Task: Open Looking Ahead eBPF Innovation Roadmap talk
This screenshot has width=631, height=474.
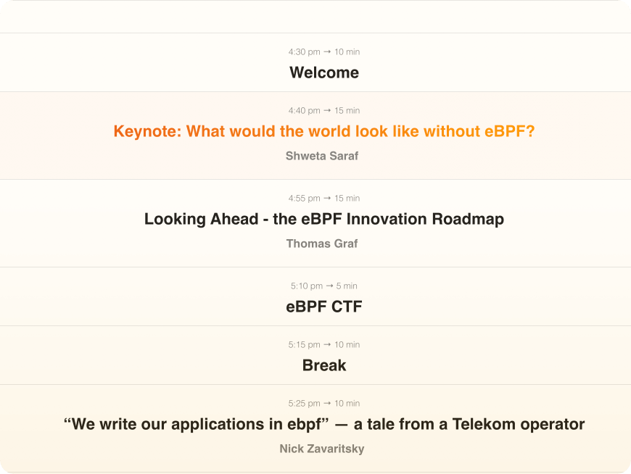Action: tap(324, 219)
